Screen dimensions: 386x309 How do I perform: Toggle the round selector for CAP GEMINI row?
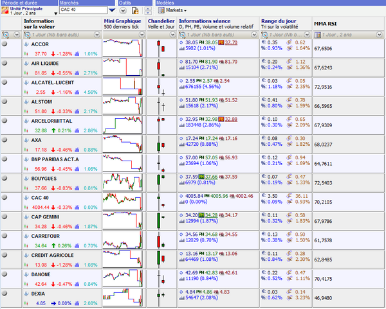pos(5,216)
